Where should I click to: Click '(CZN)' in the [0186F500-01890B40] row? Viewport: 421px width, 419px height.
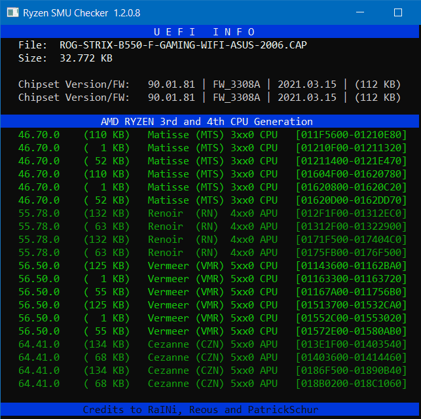tap(210, 371)
